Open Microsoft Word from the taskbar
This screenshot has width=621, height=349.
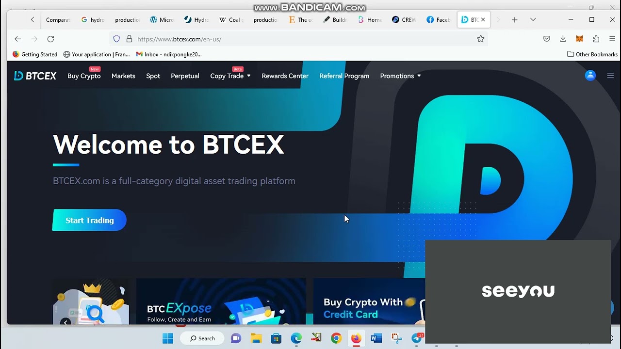[x=376, y=338]
